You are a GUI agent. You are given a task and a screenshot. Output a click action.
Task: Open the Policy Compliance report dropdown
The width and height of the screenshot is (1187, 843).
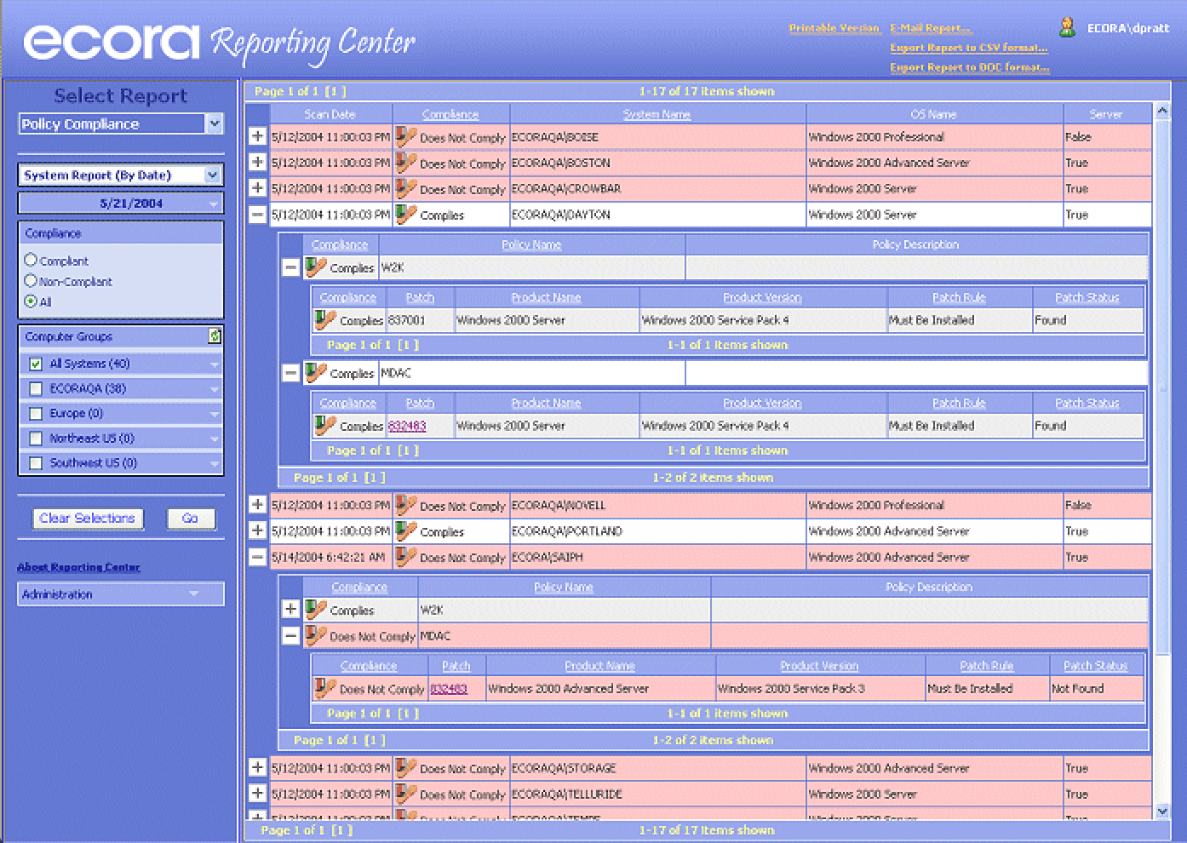pos(215,123)
